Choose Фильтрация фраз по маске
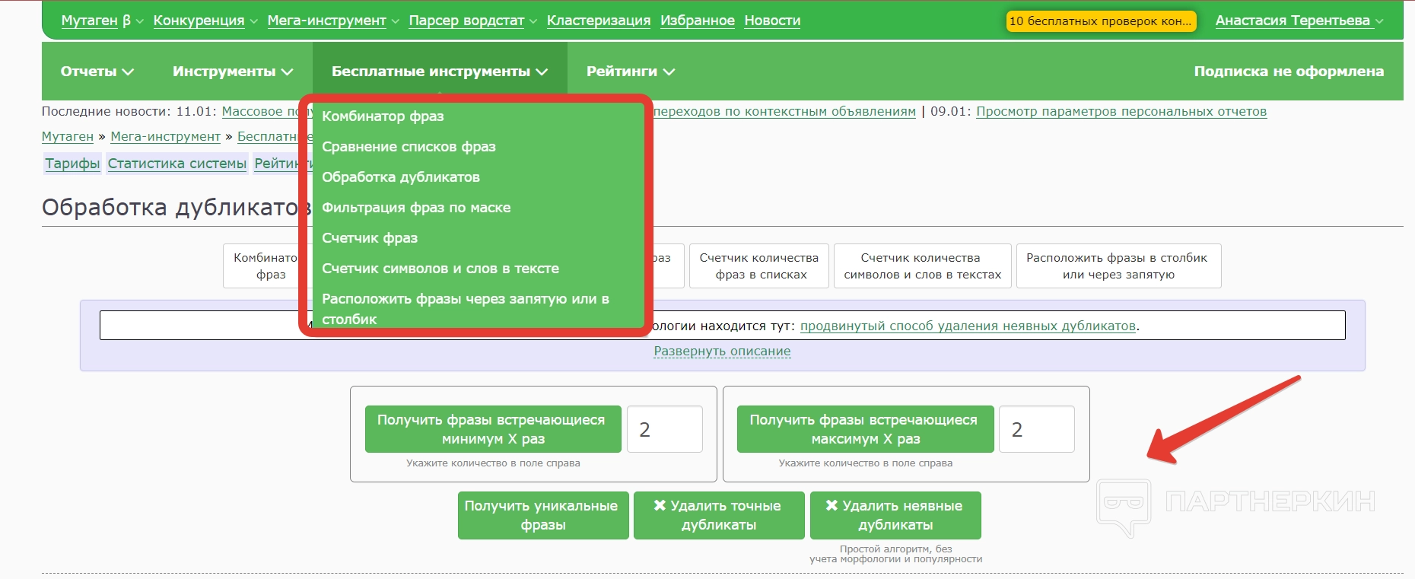The width and height of the screenshot is (1415, 579). point(416,208)
